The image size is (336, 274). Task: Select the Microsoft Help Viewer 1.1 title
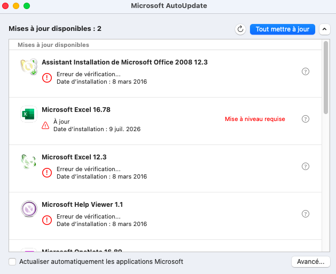point(82,205)
